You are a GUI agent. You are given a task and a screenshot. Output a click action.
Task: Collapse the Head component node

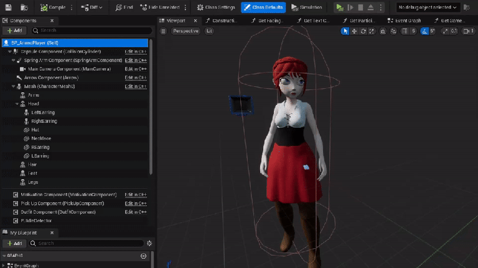point(17,104)
